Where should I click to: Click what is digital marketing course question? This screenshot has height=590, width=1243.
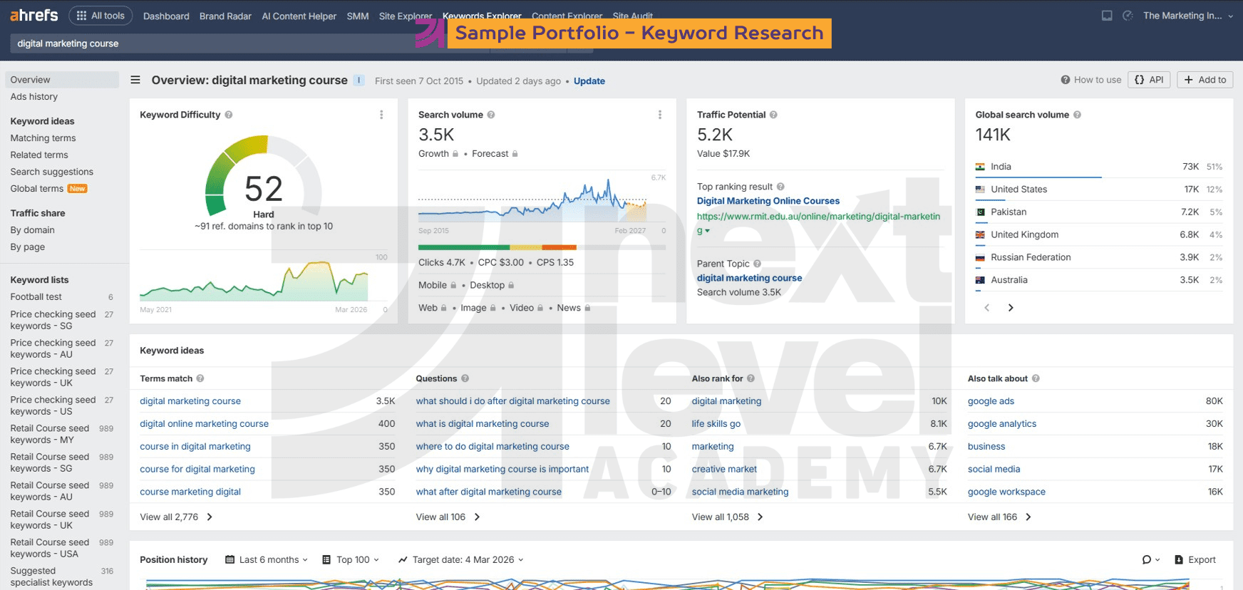point(483,424)
